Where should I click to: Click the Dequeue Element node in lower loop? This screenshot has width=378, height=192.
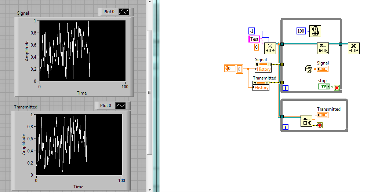tap(306, 121)
